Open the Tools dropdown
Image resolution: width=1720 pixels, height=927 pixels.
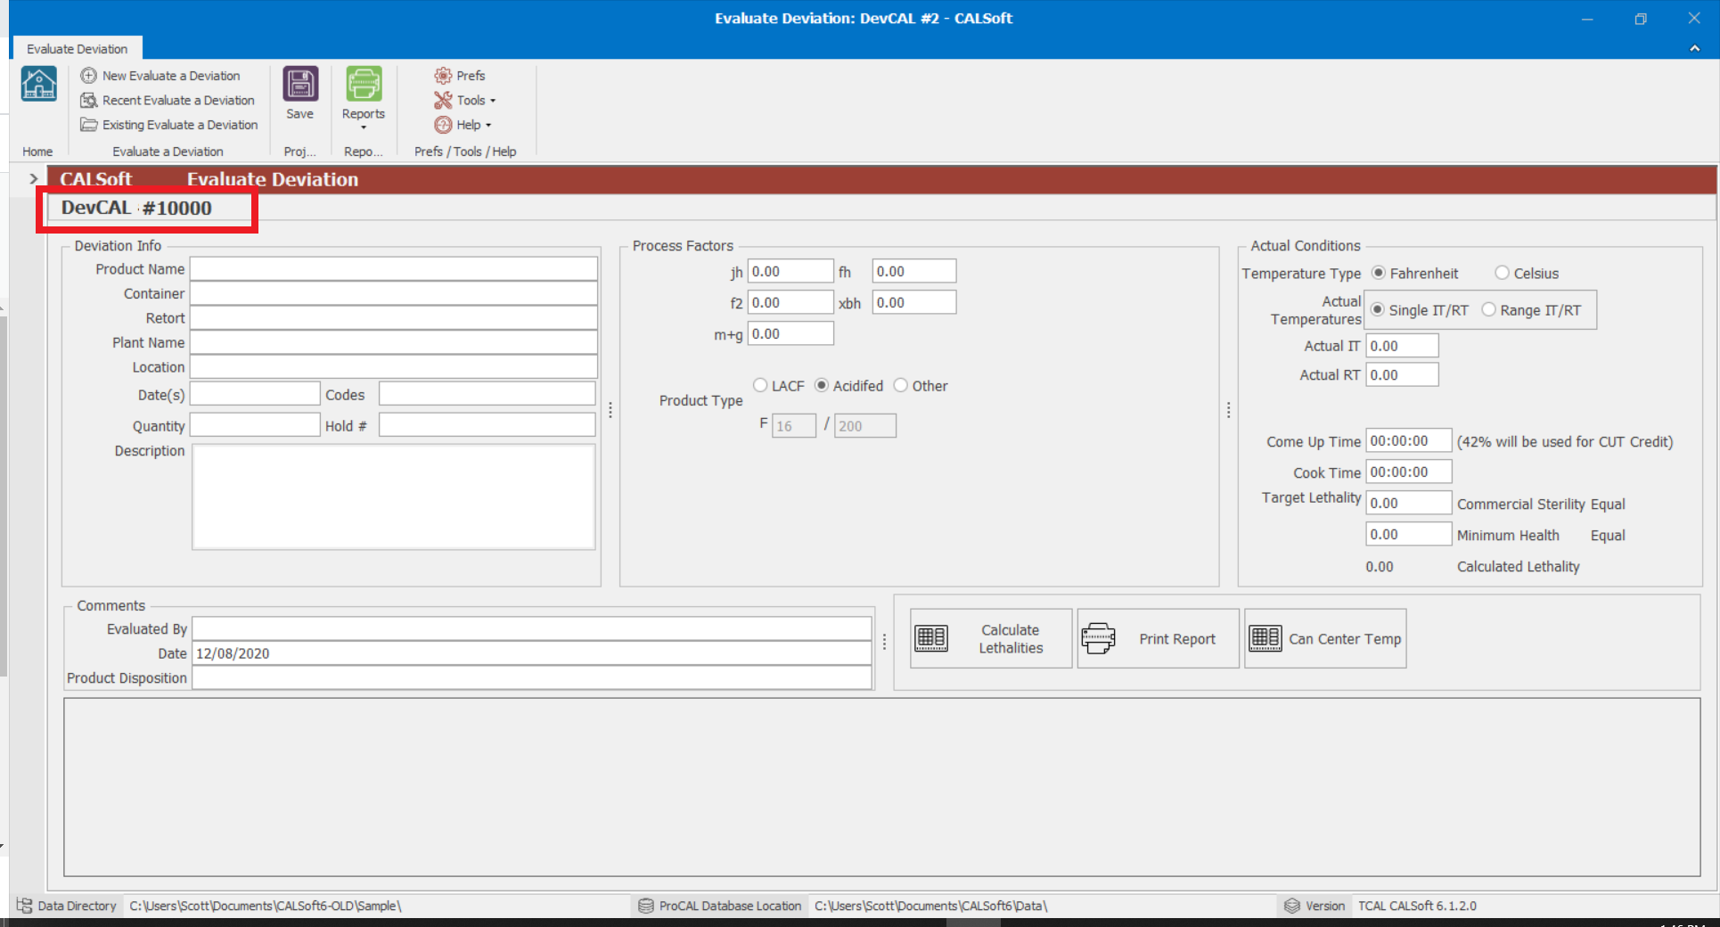(464, 101)
